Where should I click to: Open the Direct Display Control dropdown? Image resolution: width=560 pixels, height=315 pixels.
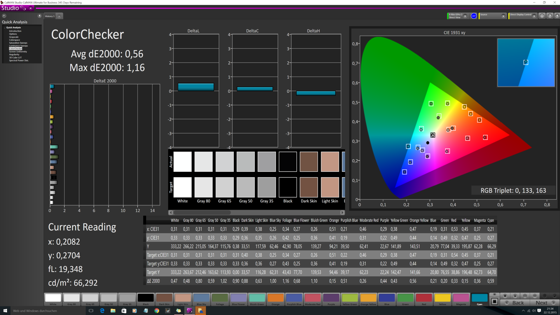[534, 16]
